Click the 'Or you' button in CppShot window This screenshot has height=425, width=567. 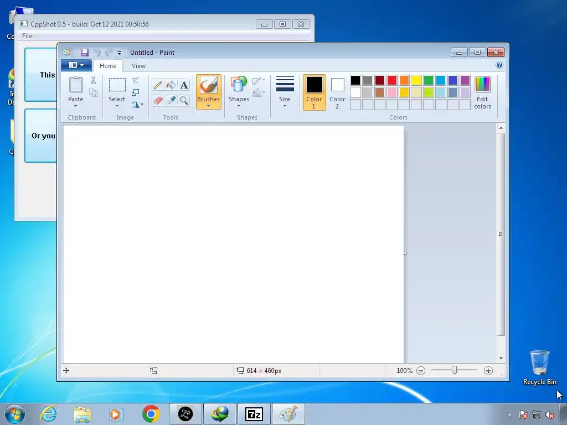pyautogui.click(x=40, y=136)
